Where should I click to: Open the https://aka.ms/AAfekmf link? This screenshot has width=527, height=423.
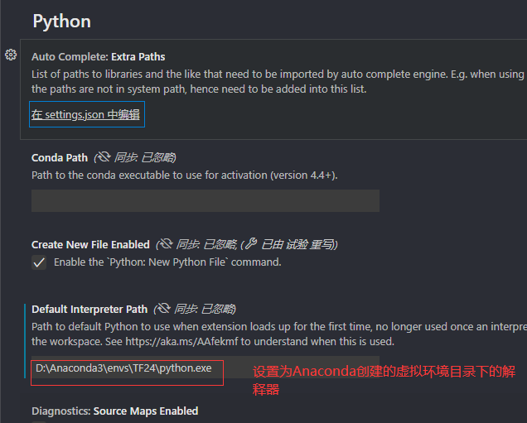tap(181, 342)
